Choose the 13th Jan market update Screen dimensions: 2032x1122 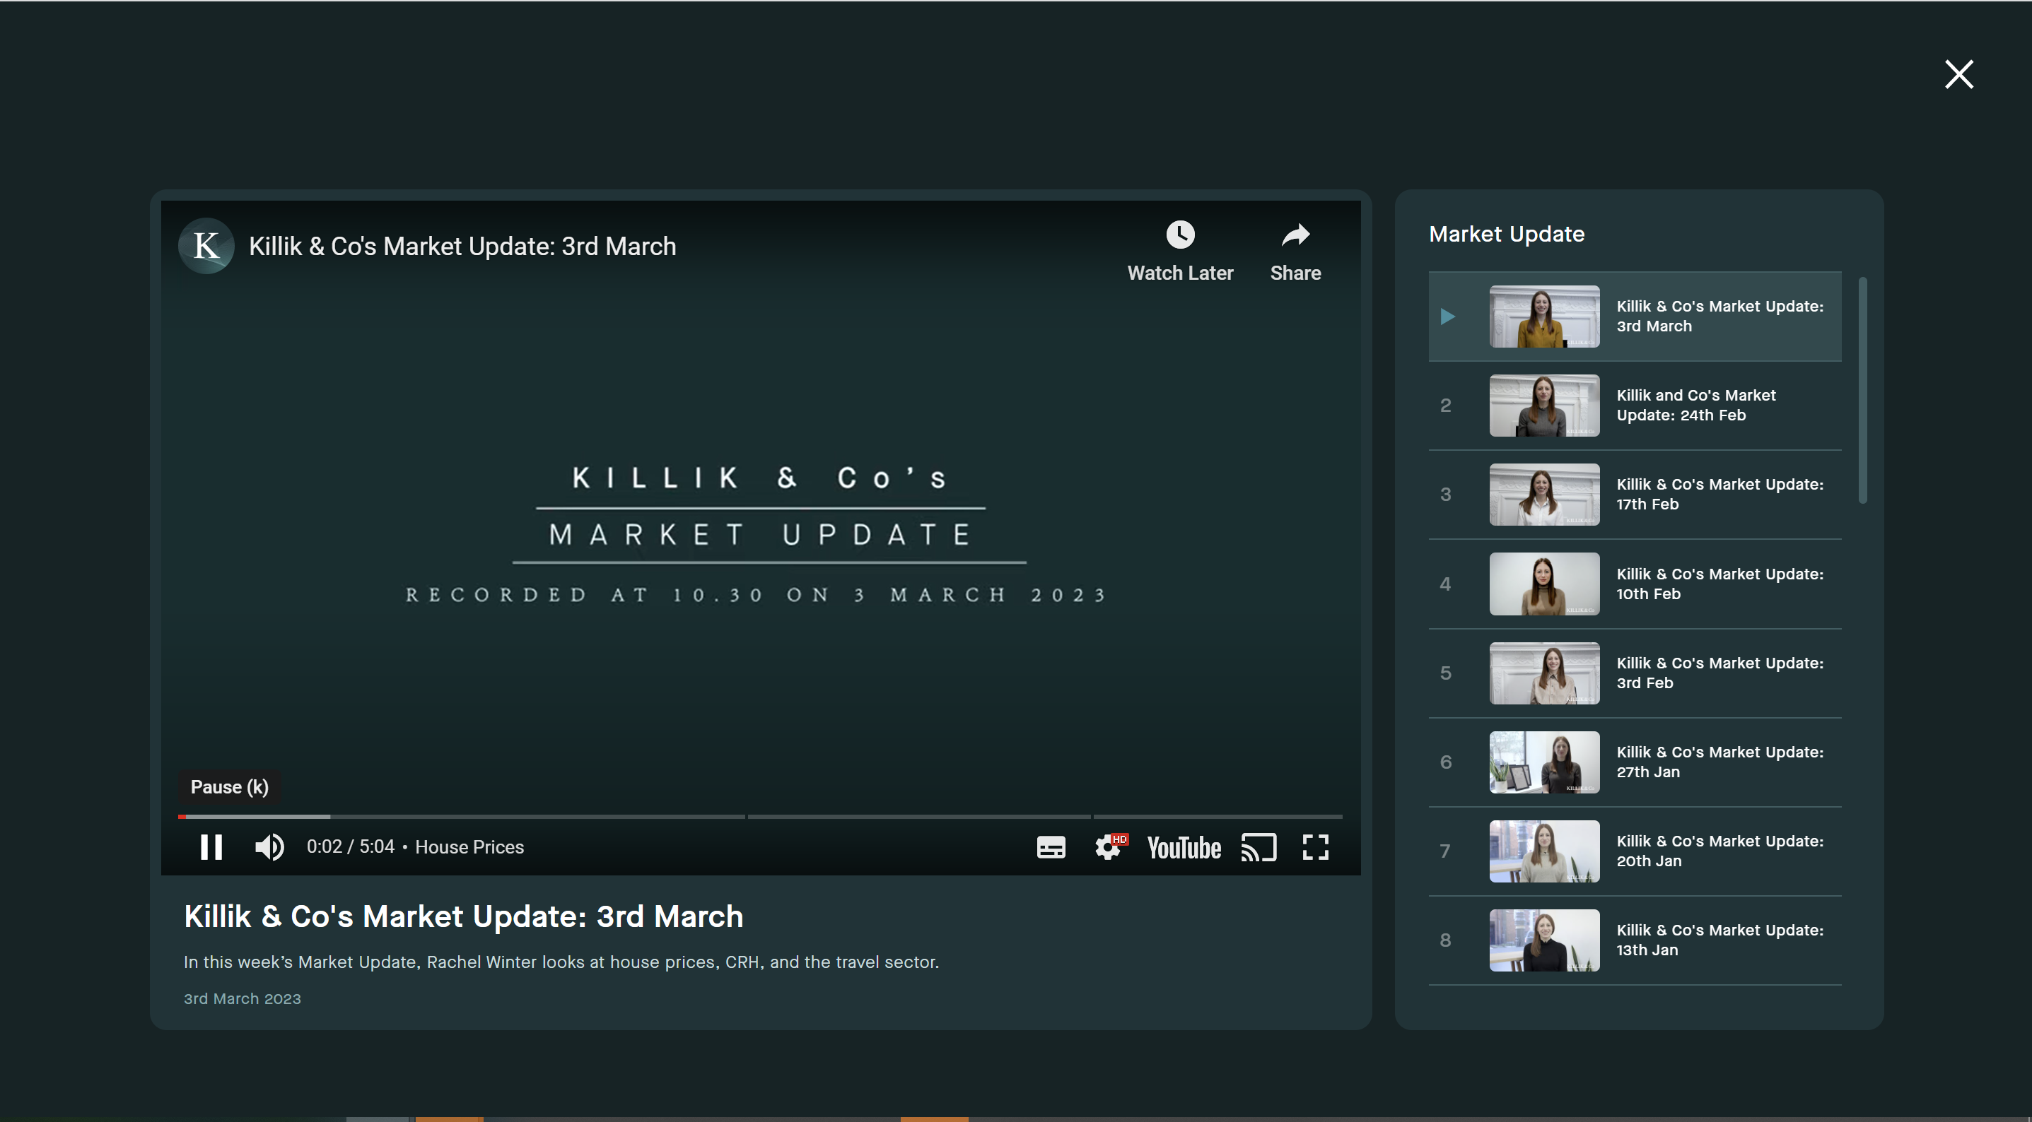[1719, 940]
